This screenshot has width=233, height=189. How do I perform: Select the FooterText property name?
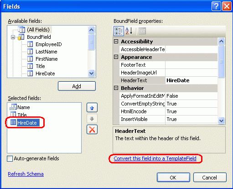tap(133, 65)
